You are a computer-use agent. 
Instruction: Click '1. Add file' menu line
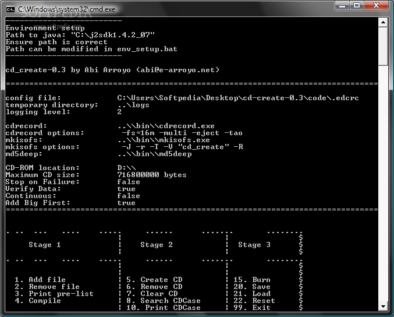tap(40, 280)
